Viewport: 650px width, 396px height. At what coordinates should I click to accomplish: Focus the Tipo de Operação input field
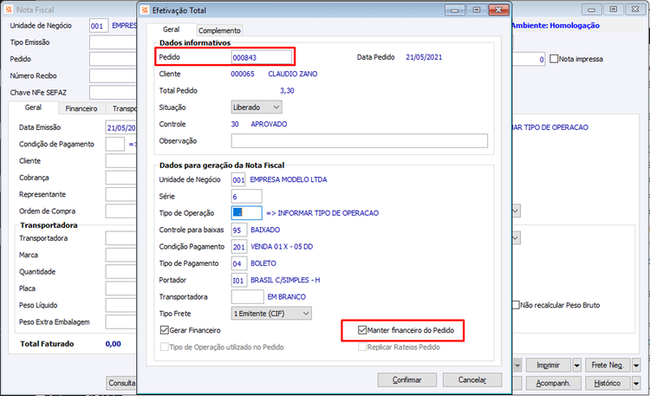(247, 212)
